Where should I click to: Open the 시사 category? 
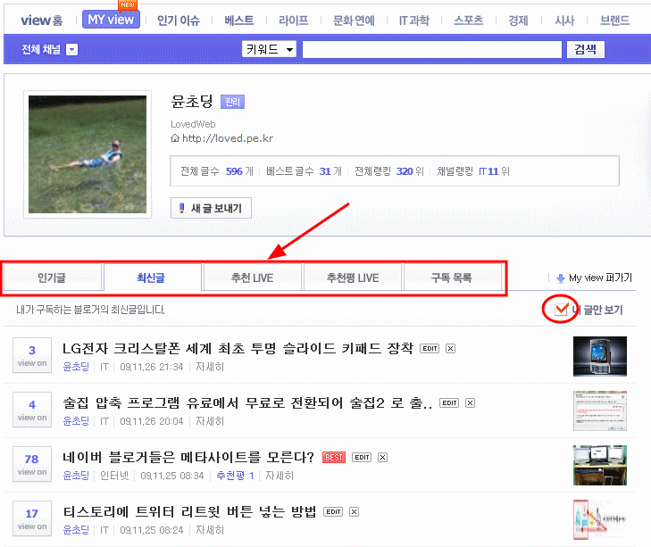[564, 21]
